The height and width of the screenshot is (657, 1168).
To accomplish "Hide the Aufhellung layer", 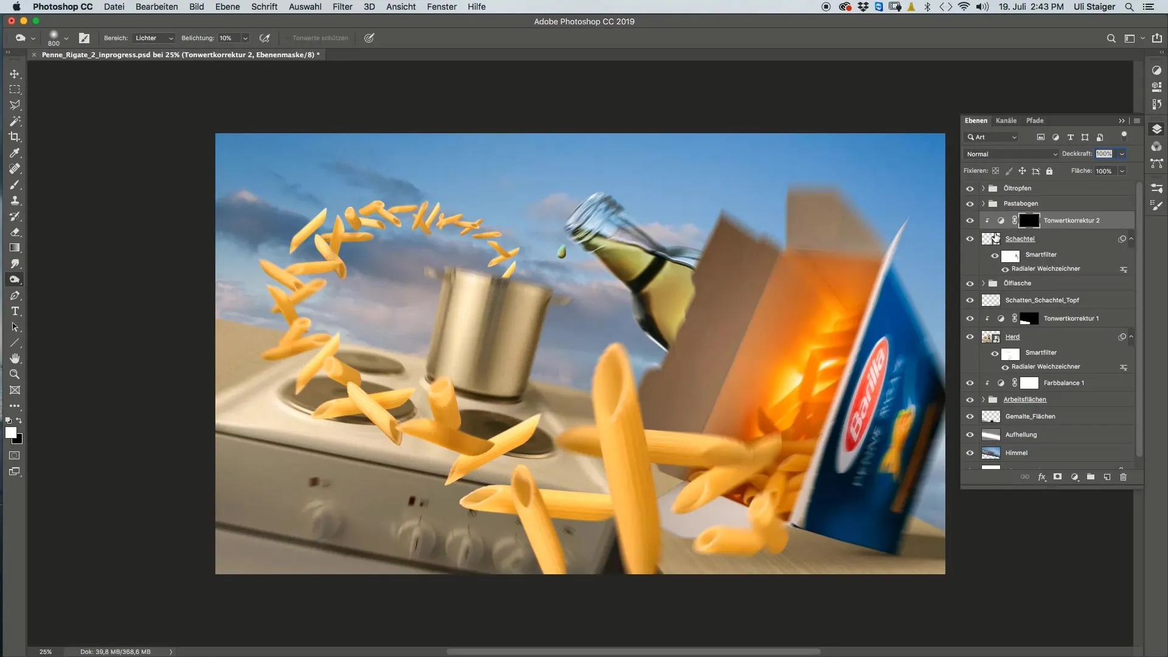I will coord(970,435).
